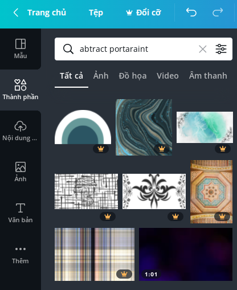This screenshot has height=290, width=237.
Task: Click the crown badge under line sketch image
Action: point(108,217)
